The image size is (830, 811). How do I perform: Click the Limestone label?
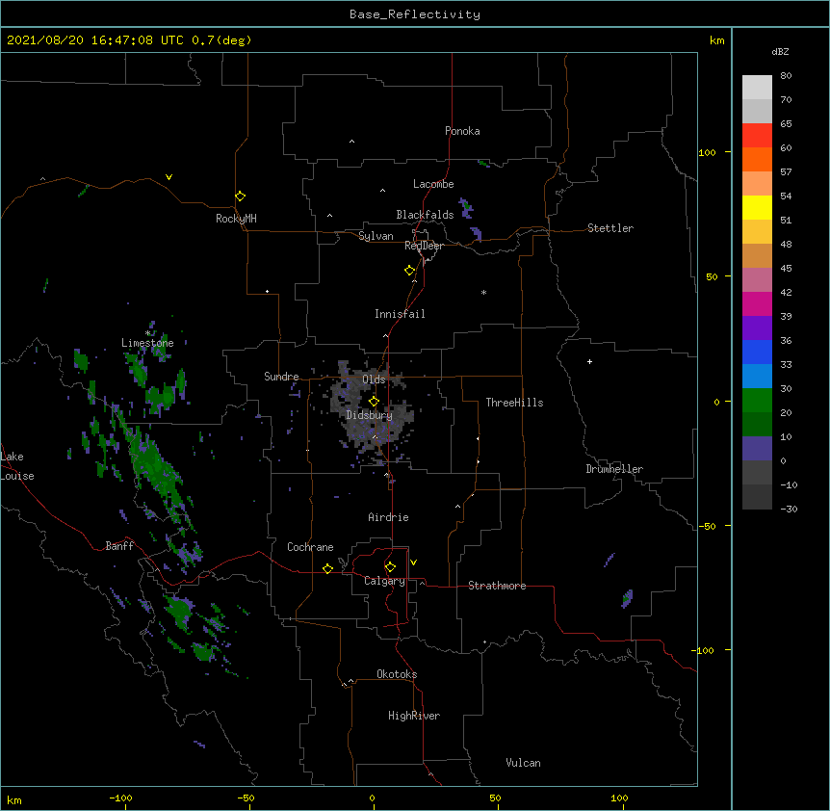tap(147, 343)
